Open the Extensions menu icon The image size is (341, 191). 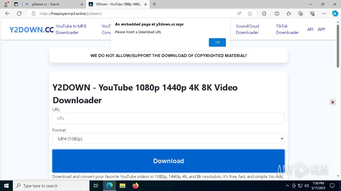point(264,14)
